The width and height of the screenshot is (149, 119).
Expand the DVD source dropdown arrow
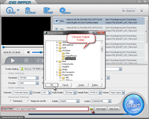coord(18,10)
